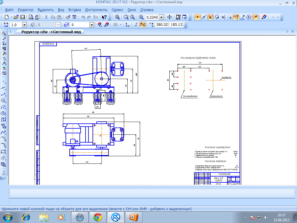Toggle orthogonal drawing mode step icon
The width and height of the screenshot is (297, 223).
coord(136,25)
